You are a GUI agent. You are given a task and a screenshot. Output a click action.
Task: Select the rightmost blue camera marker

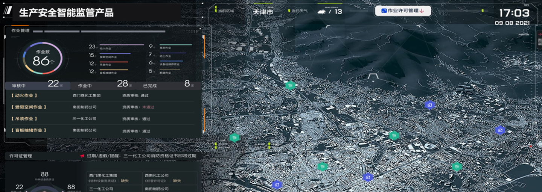click(x=500, y=130)
